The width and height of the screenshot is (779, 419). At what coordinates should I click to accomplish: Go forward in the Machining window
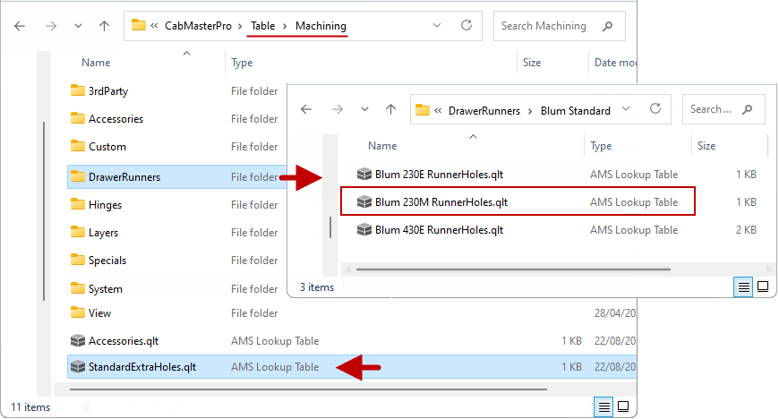[51, 26]
